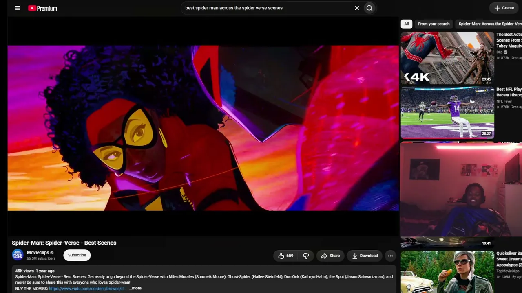The width and height of the screenshot is (522, 293).
Task: Select the From your search chip
Action: coord(434,24)
